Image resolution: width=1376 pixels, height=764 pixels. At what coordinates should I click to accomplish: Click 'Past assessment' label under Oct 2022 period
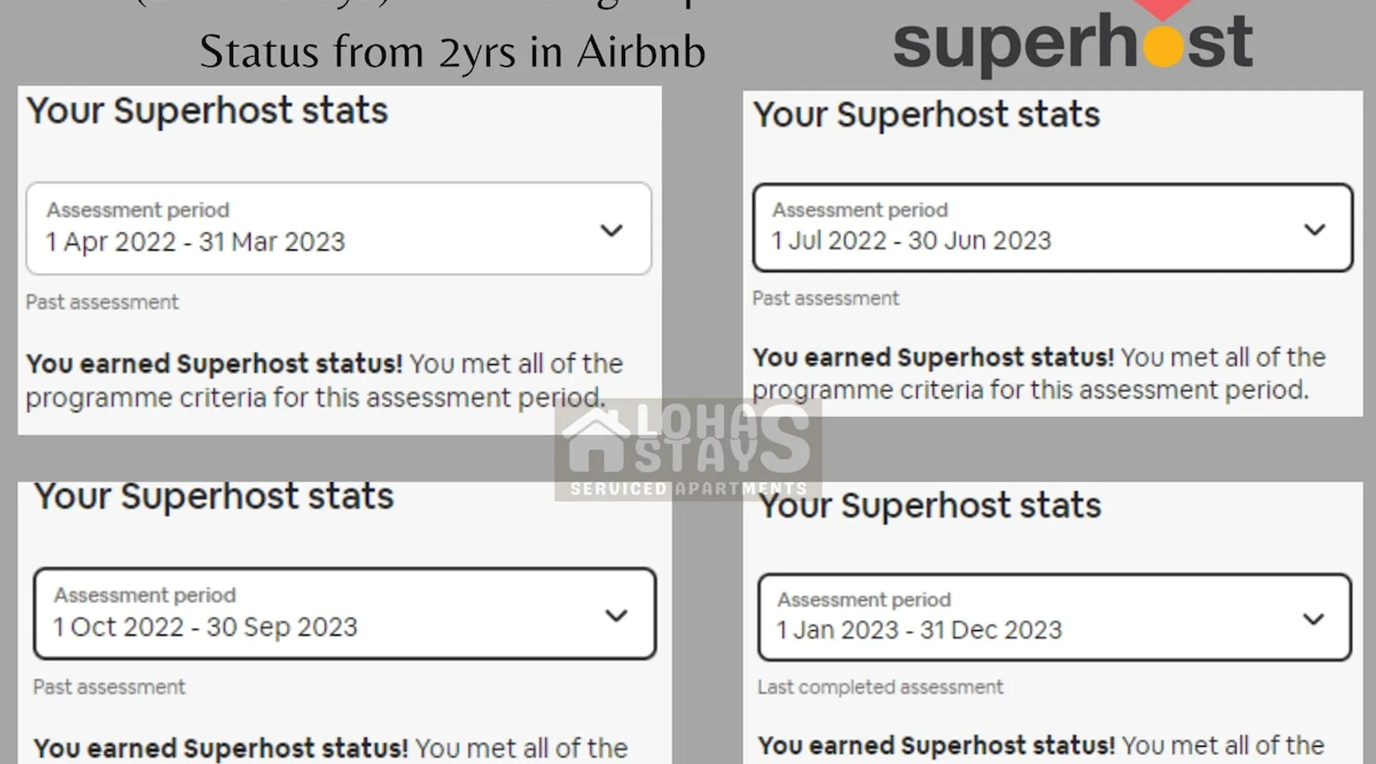pos(109,688)
